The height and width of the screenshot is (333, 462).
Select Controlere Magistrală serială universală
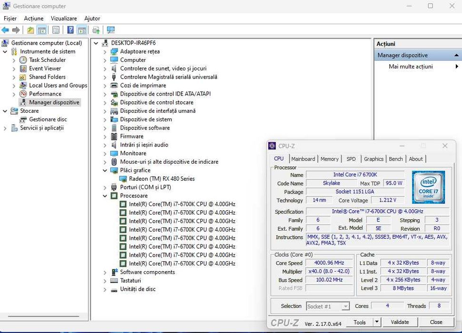coord(168,77)
